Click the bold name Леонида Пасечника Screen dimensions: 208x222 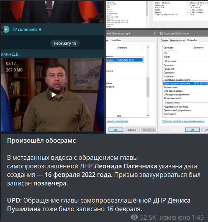125,166
